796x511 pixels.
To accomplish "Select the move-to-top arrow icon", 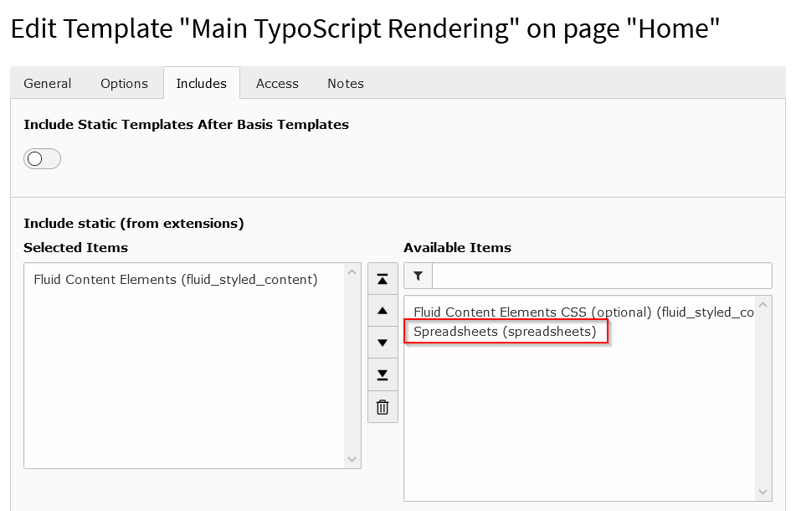I will 383,278.
